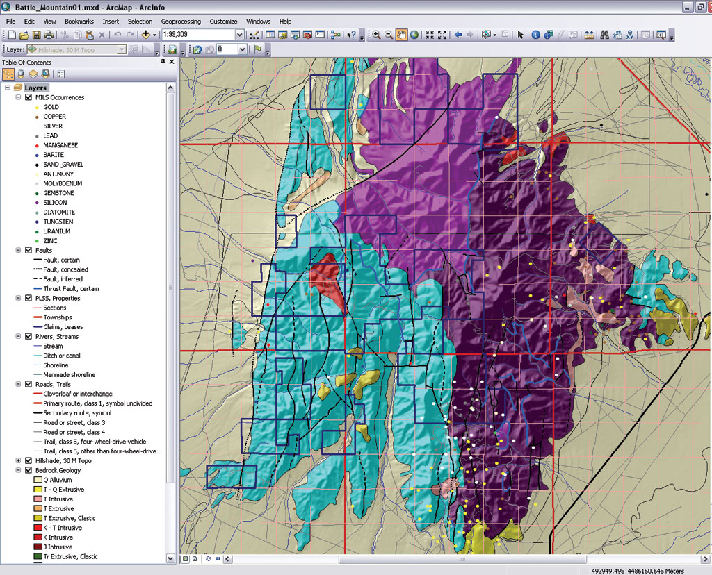This screenshot has width=712, height=575.
Task: Open the View menu
Action: tap(49, 22)
